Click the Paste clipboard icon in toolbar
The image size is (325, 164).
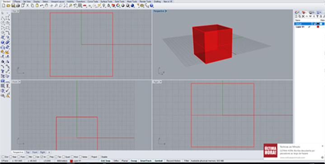pos(37,5)
